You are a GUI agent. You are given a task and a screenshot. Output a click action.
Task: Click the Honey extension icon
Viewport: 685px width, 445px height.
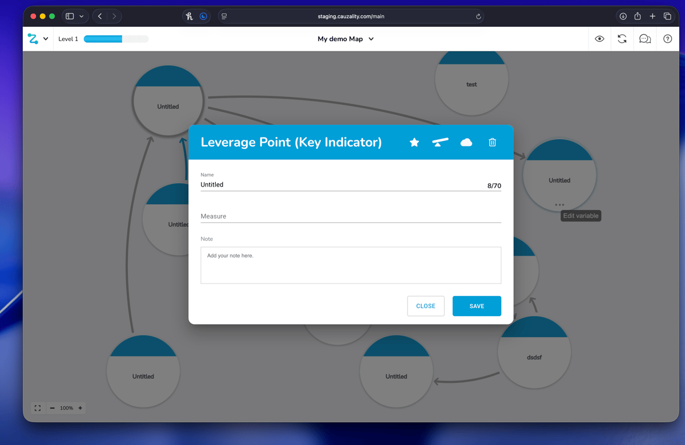pyautogui.click(x=190, y=17)
